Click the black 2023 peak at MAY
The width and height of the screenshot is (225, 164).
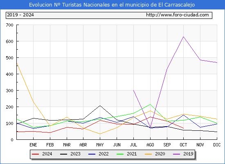point(100,106)
